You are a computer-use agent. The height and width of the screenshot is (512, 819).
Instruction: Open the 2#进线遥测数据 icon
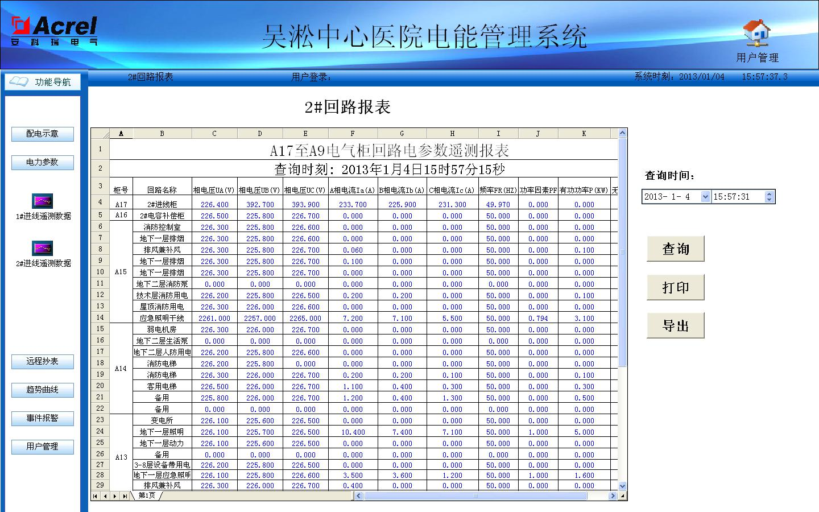43,248
